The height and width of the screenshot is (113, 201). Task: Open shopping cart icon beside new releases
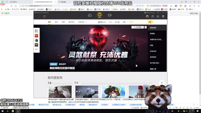[162, 83]
